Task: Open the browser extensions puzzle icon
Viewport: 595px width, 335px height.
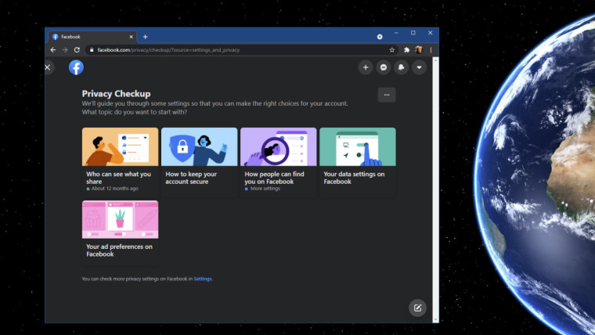Action: click(406, 50)
